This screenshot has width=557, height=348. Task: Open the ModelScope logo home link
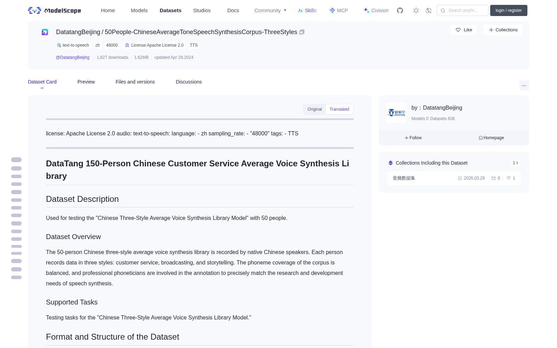(55, 10)
